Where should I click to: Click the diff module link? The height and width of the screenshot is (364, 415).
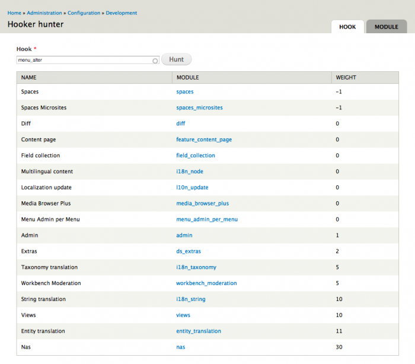[181, 124]
